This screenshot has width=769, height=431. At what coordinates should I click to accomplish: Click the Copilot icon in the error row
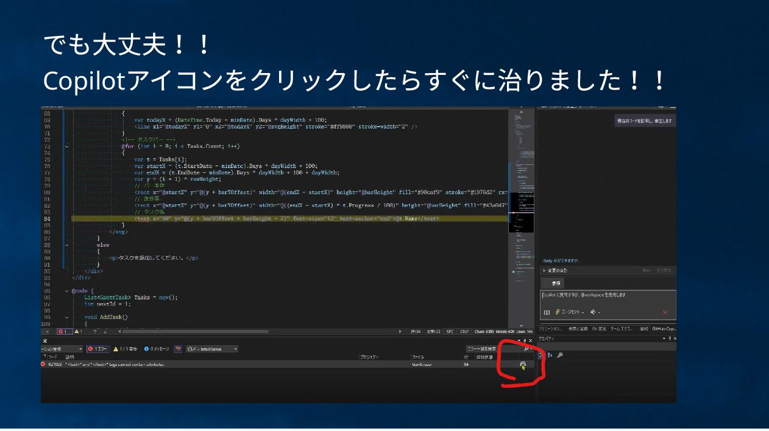[522, 364]
